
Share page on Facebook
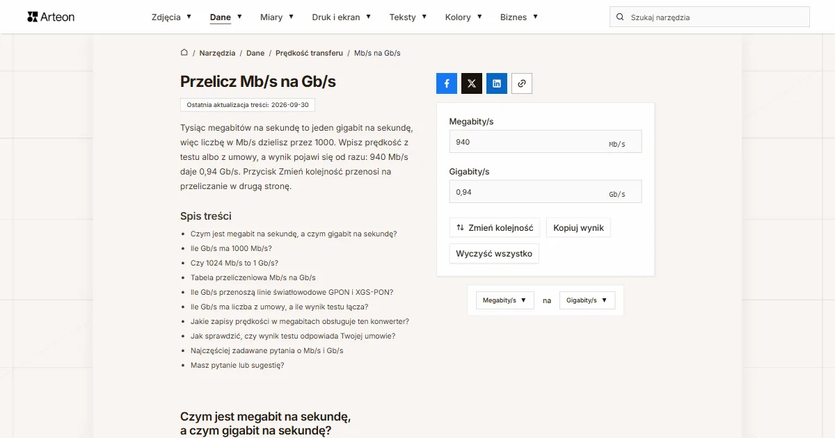(447, 83)
